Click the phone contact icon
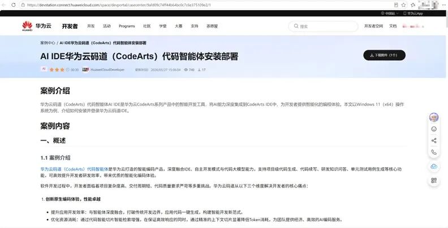This screenshot has width=448, height=228. click(x=434, y=152)
